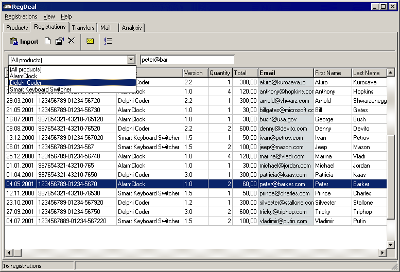This screenshot has width=400, height=272.
Task: Click the horizontal scrollbar right arrow
Action: 382,252
